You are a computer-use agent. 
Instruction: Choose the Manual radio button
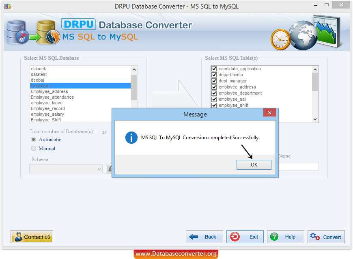tap(33, 149)
